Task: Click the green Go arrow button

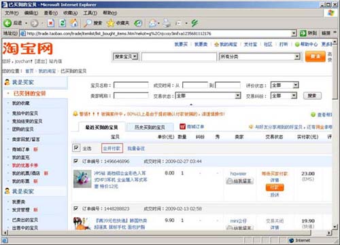Action: coord(303,33)
